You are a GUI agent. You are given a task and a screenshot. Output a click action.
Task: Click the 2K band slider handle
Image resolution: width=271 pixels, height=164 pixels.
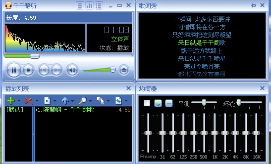click(225, 133)
